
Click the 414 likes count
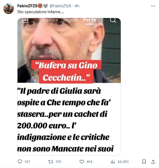89,162
